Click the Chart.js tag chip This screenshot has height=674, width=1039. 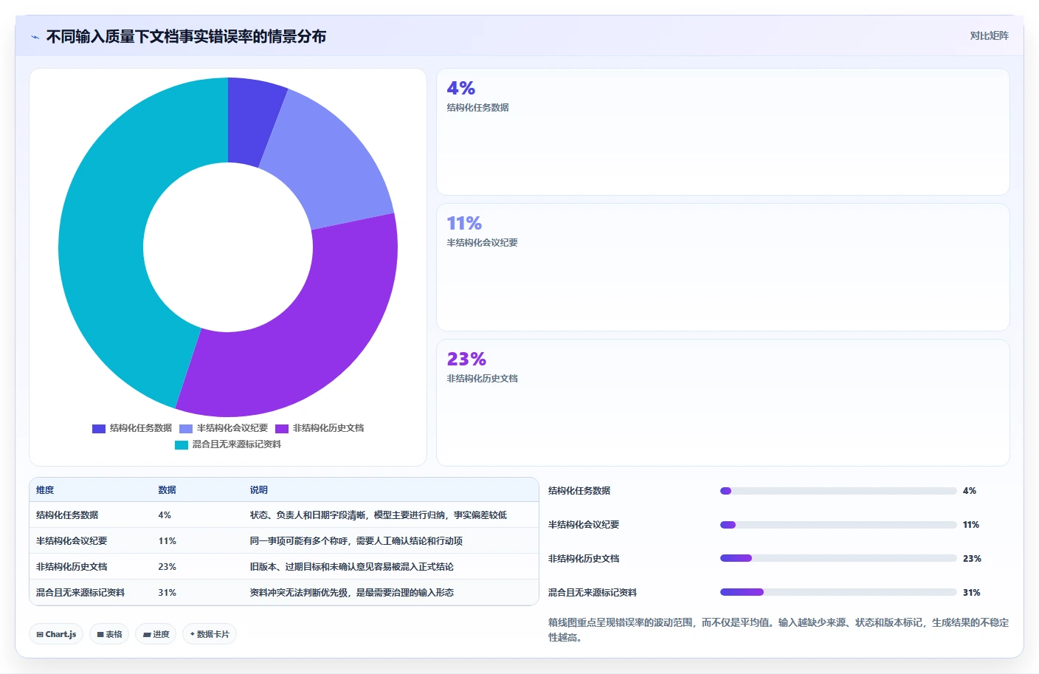coord(56,634)
